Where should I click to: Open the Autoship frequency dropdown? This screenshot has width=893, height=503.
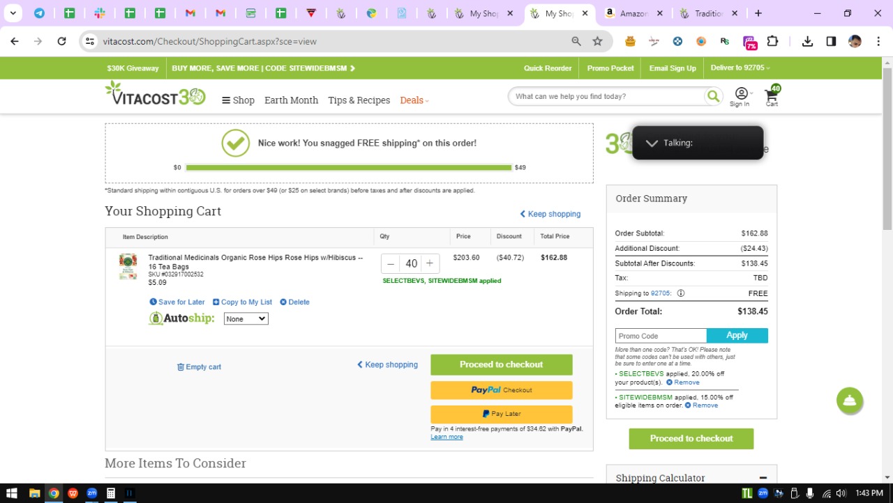point(246,318)
